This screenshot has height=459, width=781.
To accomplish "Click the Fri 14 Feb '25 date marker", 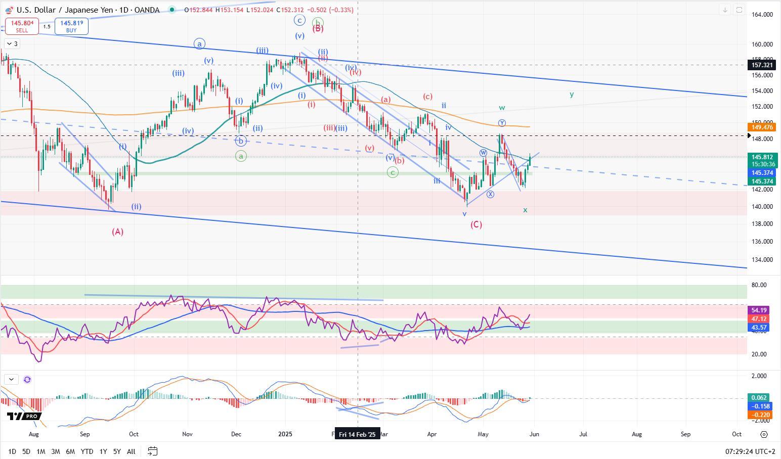I will click(x=358, y=434).
